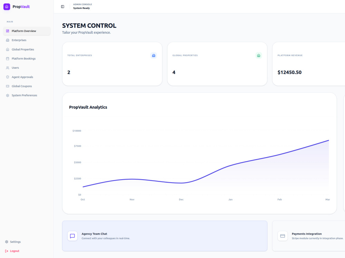Image resolution: width=345 pixels, height=258 pixels.
Task: Click the Enterprises building icon in sidebar
Action: pos(8,40)
